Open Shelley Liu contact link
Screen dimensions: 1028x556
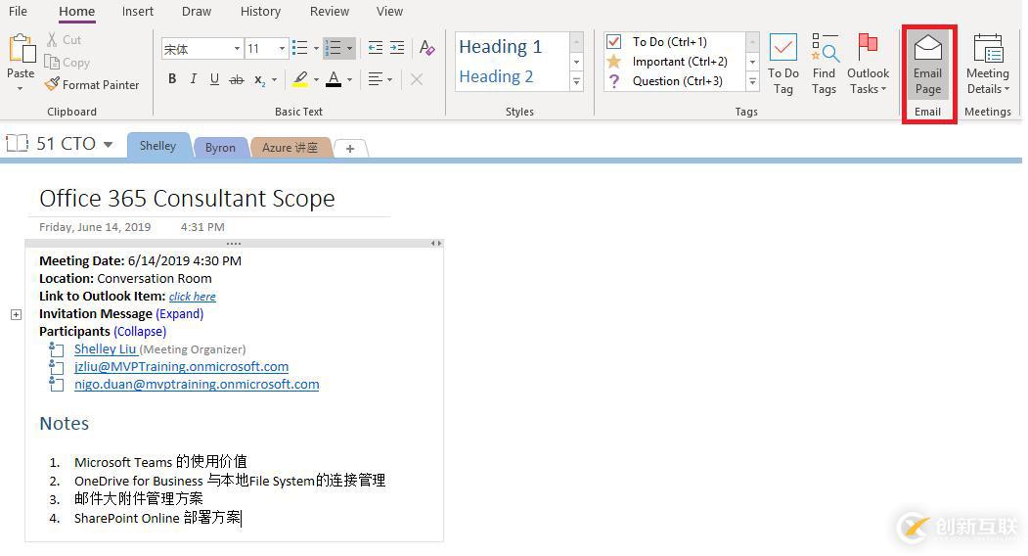(105, 349)
